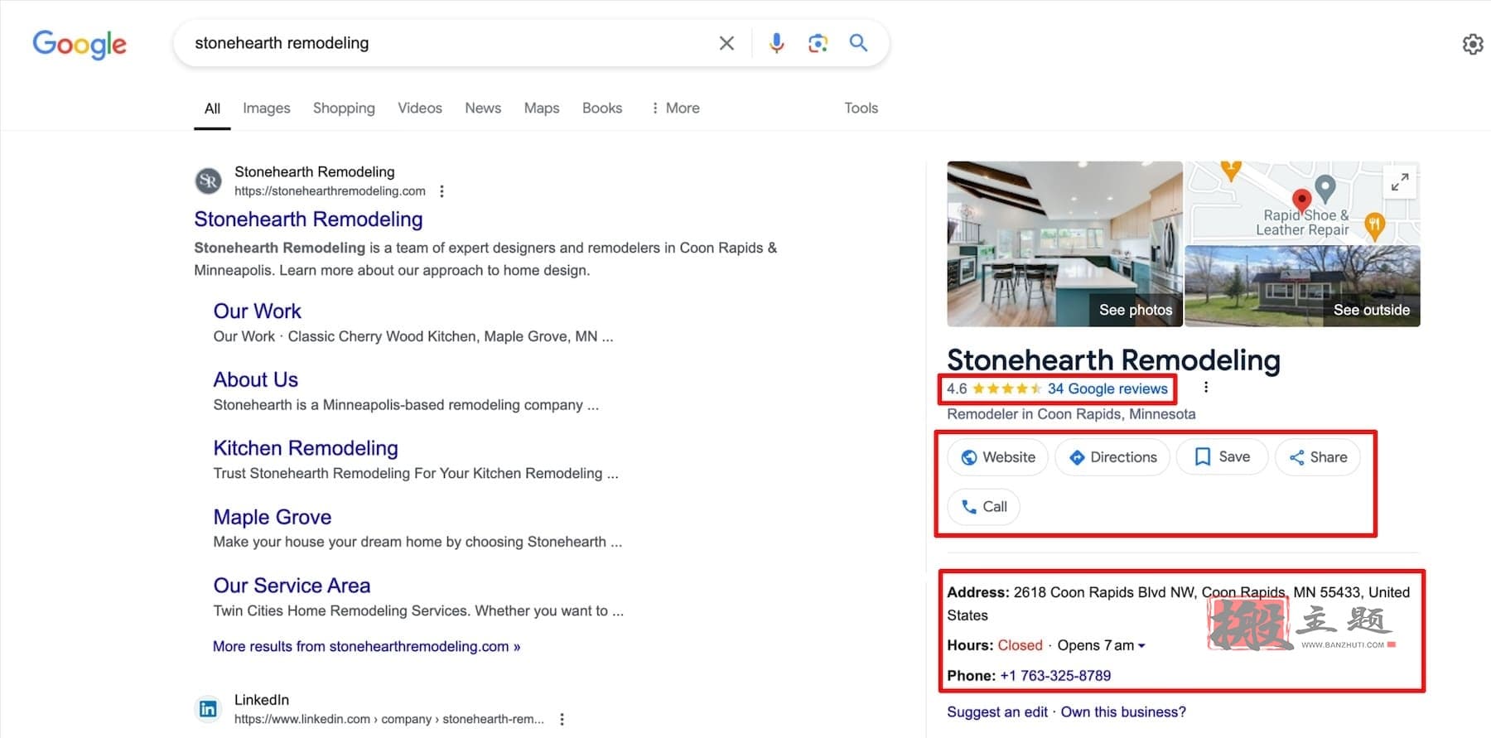1491x738 pixels.
Task: Switch to the Maps tab
Action: 542,109
